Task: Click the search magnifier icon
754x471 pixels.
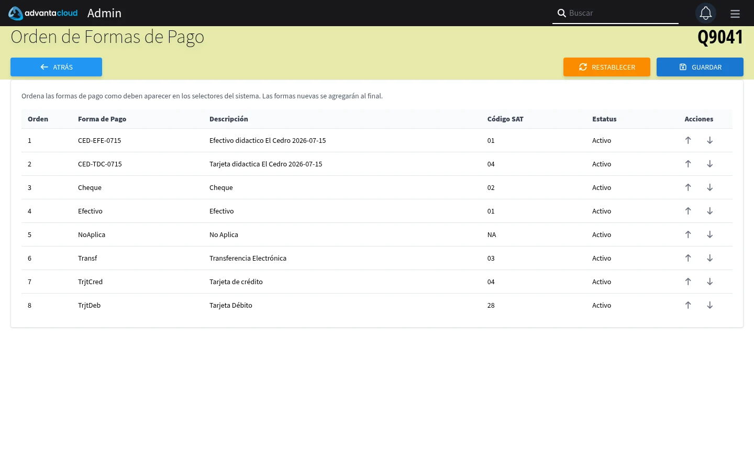Action: (561, 13)
